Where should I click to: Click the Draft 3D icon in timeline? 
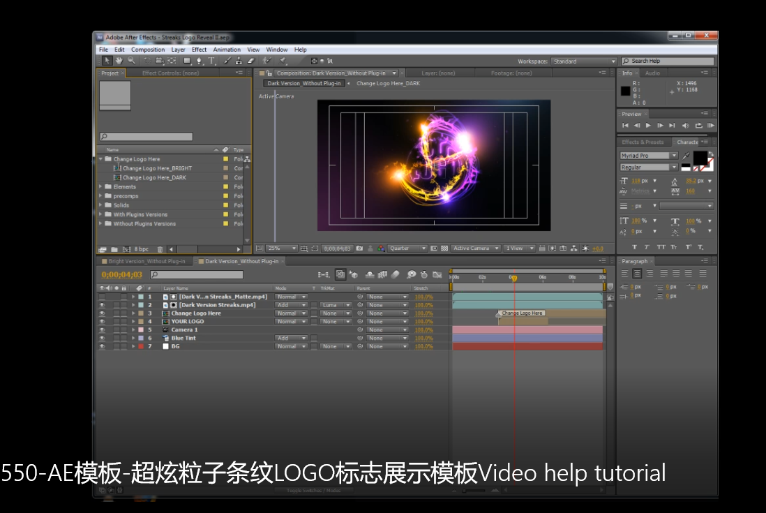point(353,274)
